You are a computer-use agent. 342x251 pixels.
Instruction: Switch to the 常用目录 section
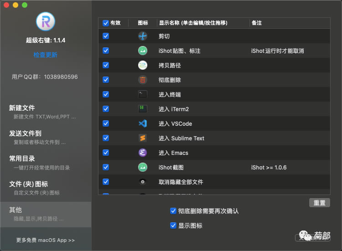pyautogui.click(x=46, y=163)
